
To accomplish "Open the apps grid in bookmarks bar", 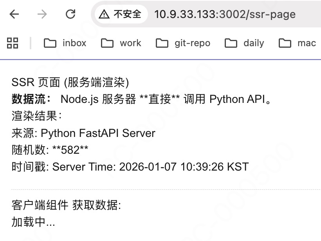I will click(13, 43).
